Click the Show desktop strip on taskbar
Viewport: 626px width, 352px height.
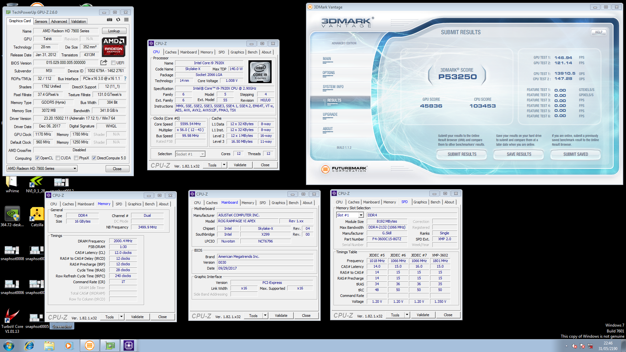(x=623, y=345)
